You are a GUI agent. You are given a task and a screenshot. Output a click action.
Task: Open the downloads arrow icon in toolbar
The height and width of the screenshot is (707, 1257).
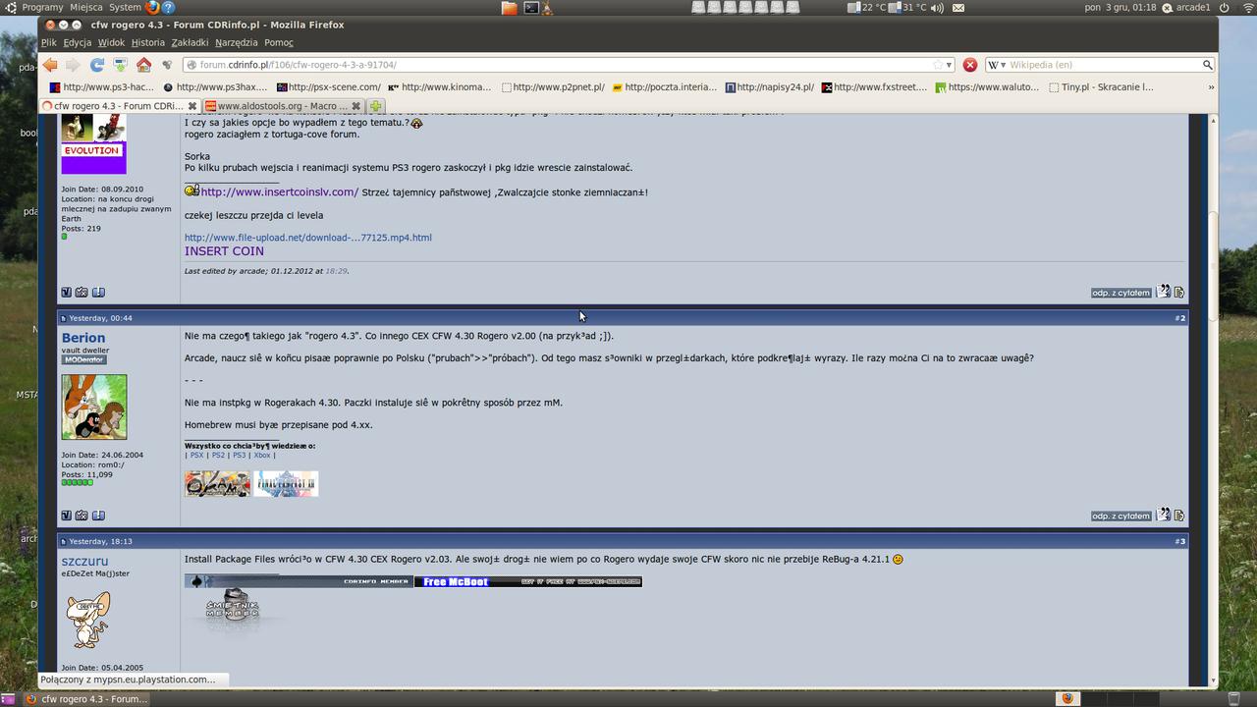point(120,65)
